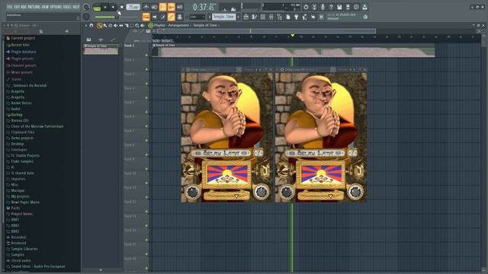Open the Mixer view button
Screen dimensions: 488x274
pos(271,17)
